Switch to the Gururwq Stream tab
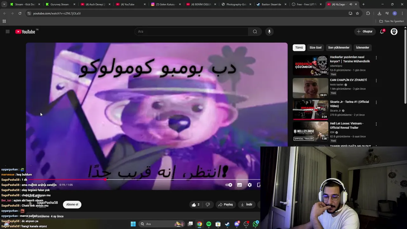407x229 pixels. click(60, 4)
